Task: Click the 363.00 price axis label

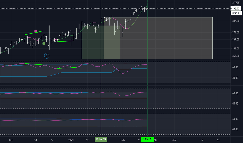Action: click(x=236, y=48)
